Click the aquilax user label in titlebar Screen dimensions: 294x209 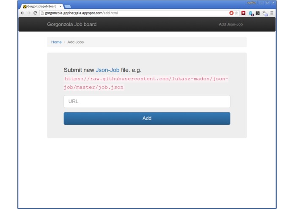pyautogui.click(x=251, y=3)
